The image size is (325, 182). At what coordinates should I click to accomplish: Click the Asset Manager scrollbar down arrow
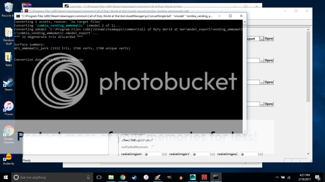tap(308, 154)
